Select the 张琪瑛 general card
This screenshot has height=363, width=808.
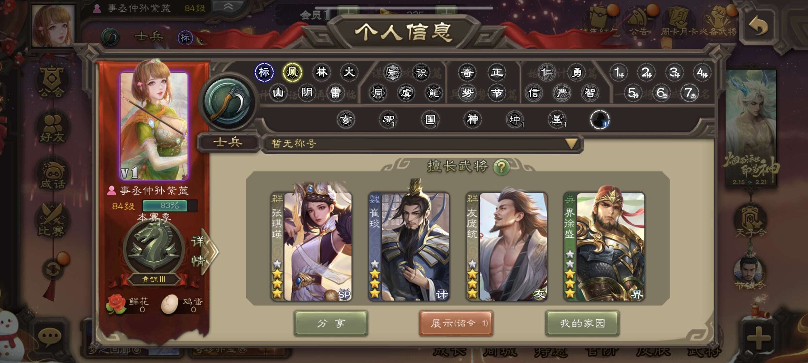[311, 246]
